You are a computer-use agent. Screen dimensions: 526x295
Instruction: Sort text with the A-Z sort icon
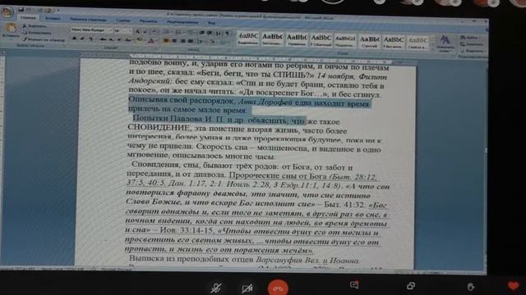218,33
